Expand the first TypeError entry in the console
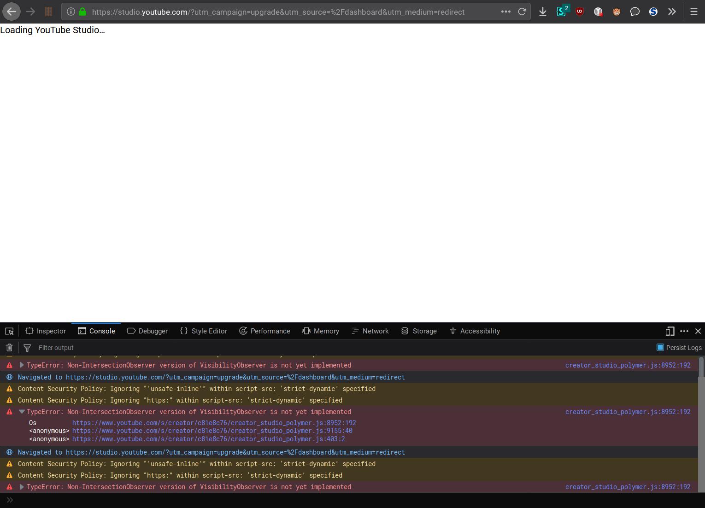705x508 pixels. (x=21, y=365)
